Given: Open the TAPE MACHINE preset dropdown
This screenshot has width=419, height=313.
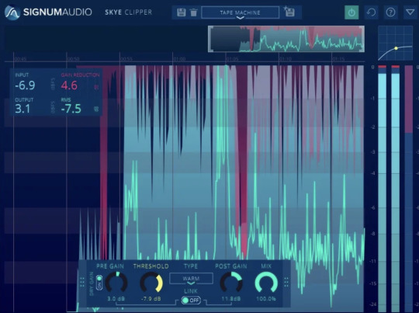Looking at the screenshot, I should point(241,12).
